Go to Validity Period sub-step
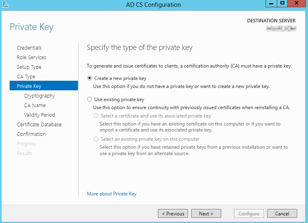This screenshot has width=308, height=223. pyautogui.click(x=40, y=115)
